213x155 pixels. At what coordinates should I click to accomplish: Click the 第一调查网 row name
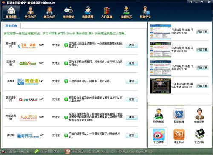(x=11, y=45)
